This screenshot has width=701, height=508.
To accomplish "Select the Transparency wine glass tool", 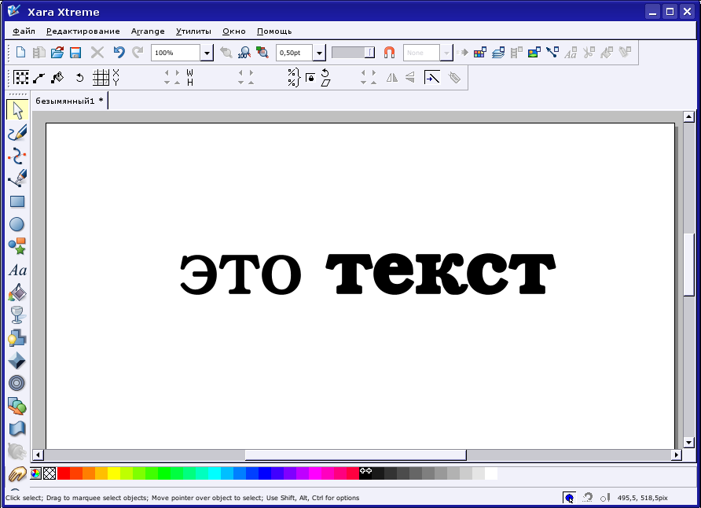I will (17, 315).
